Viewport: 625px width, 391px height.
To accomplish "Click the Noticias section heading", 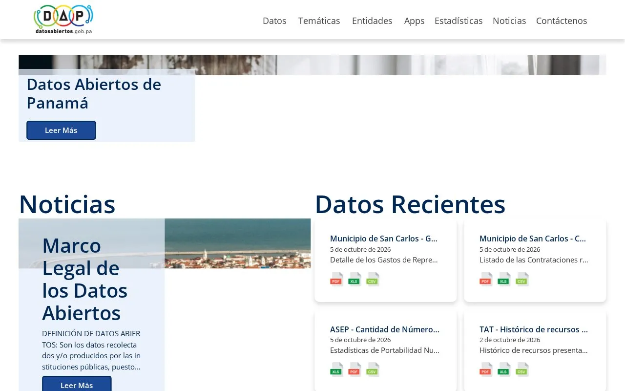I will click(67, 204).
